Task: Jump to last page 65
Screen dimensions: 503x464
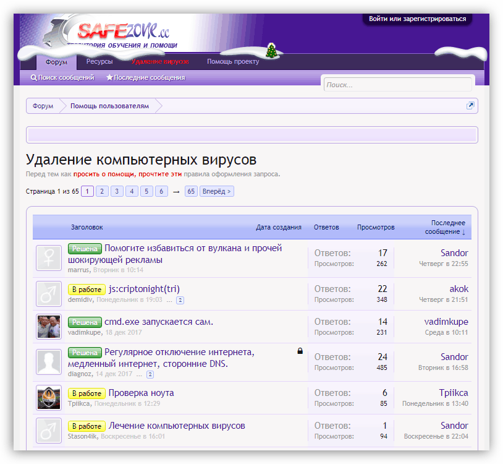Action: (x=191, y=191)
